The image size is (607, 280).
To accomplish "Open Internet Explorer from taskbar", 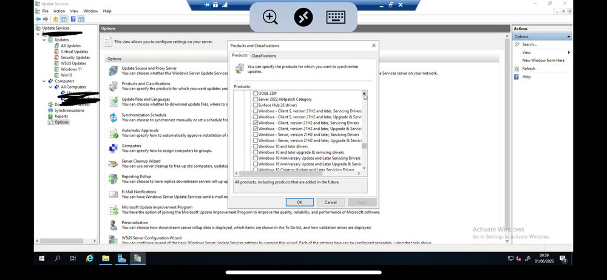I will [x=89, y=258].
